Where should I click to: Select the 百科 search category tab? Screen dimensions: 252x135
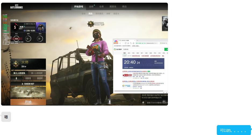pos(155,53)
